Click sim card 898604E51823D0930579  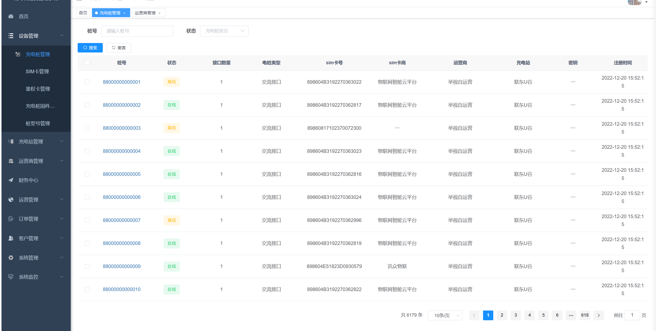(334, 266)
